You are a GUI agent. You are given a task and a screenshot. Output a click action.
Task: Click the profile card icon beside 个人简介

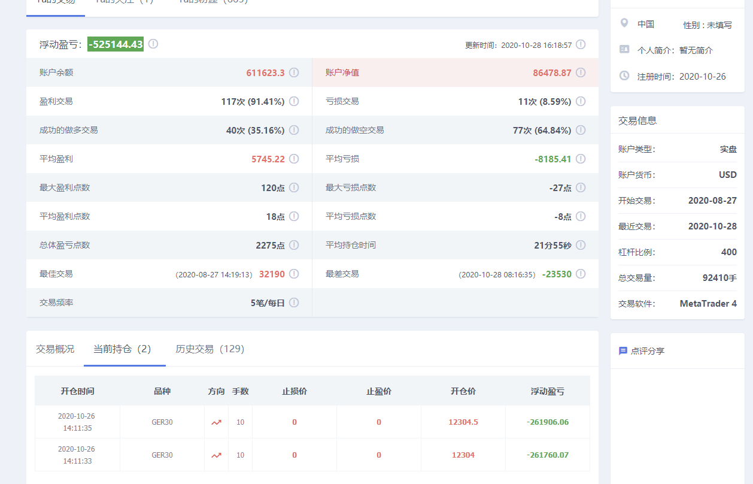point(624,50)
